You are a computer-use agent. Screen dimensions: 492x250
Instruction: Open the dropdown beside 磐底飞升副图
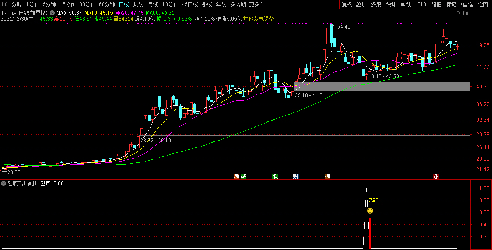[3, 183]
